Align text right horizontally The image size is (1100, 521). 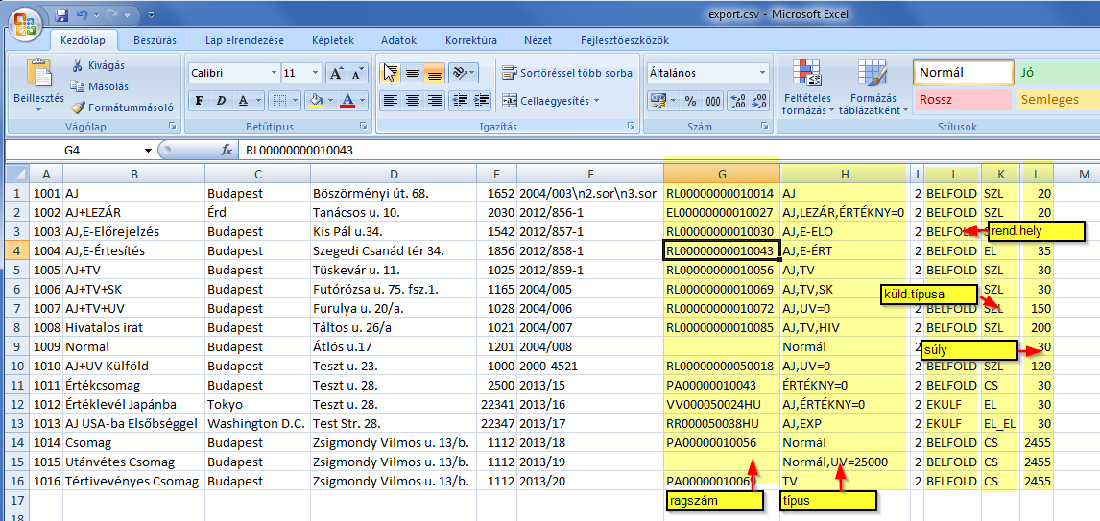[x=434, y=101]
